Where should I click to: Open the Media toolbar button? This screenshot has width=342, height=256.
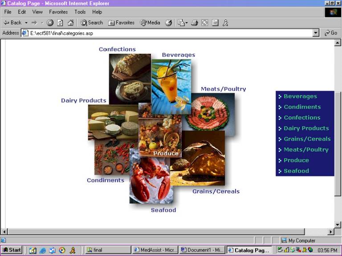(150, 23)
